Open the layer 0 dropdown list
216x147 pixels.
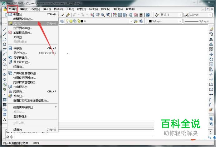pyautogui.click(x=131, y=21)
